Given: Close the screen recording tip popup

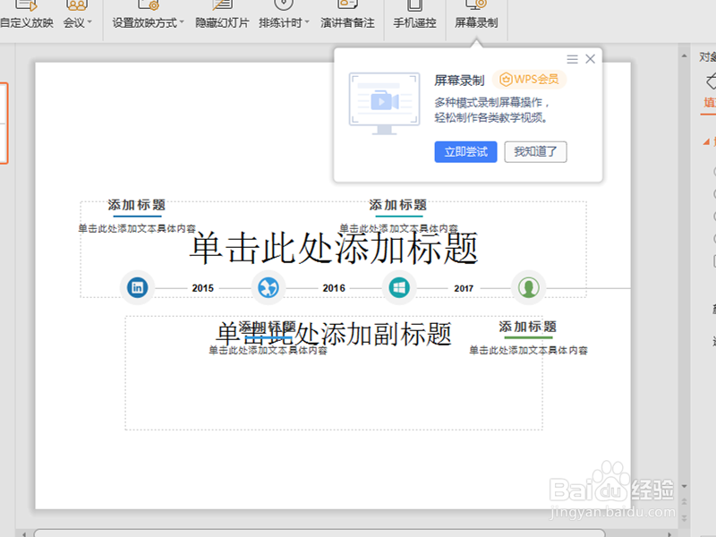Looking at the screenshot, I should coord(590,59).
